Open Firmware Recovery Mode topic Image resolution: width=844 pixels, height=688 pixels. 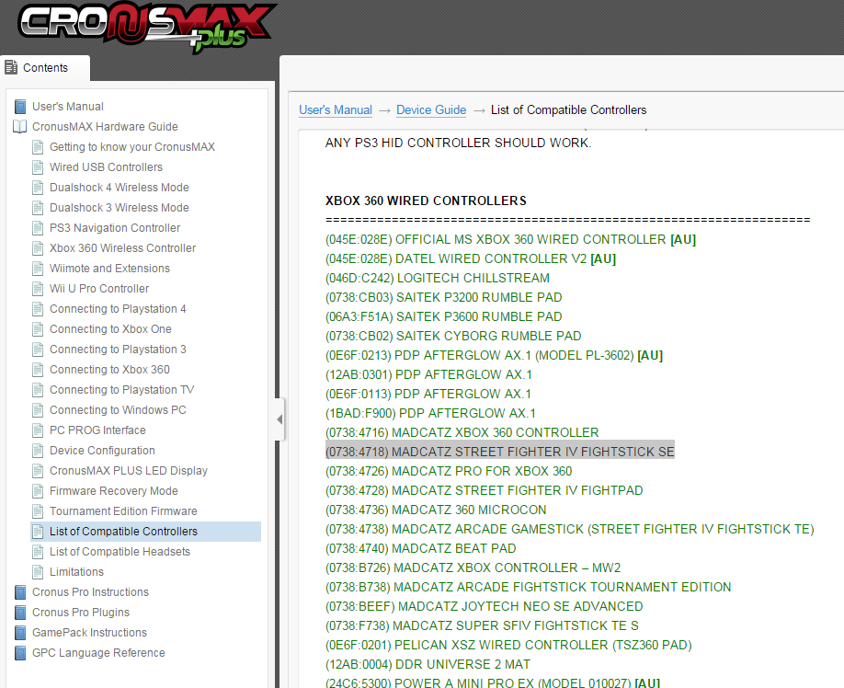coord(114,491)
